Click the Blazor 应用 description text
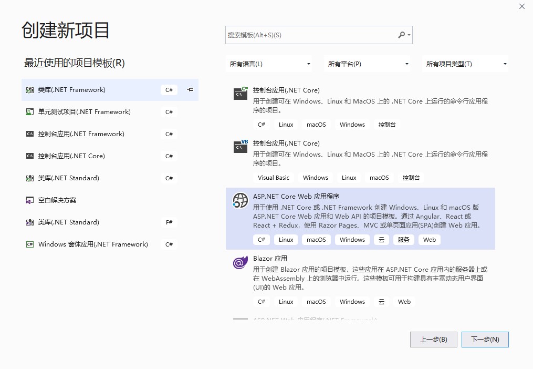 370,279
